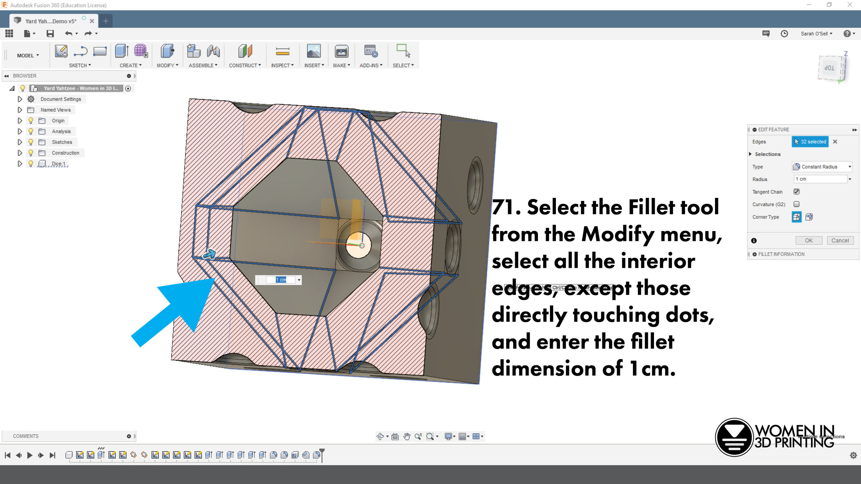
Task: Click the Pan hand icon
Action: click(407, 436)
